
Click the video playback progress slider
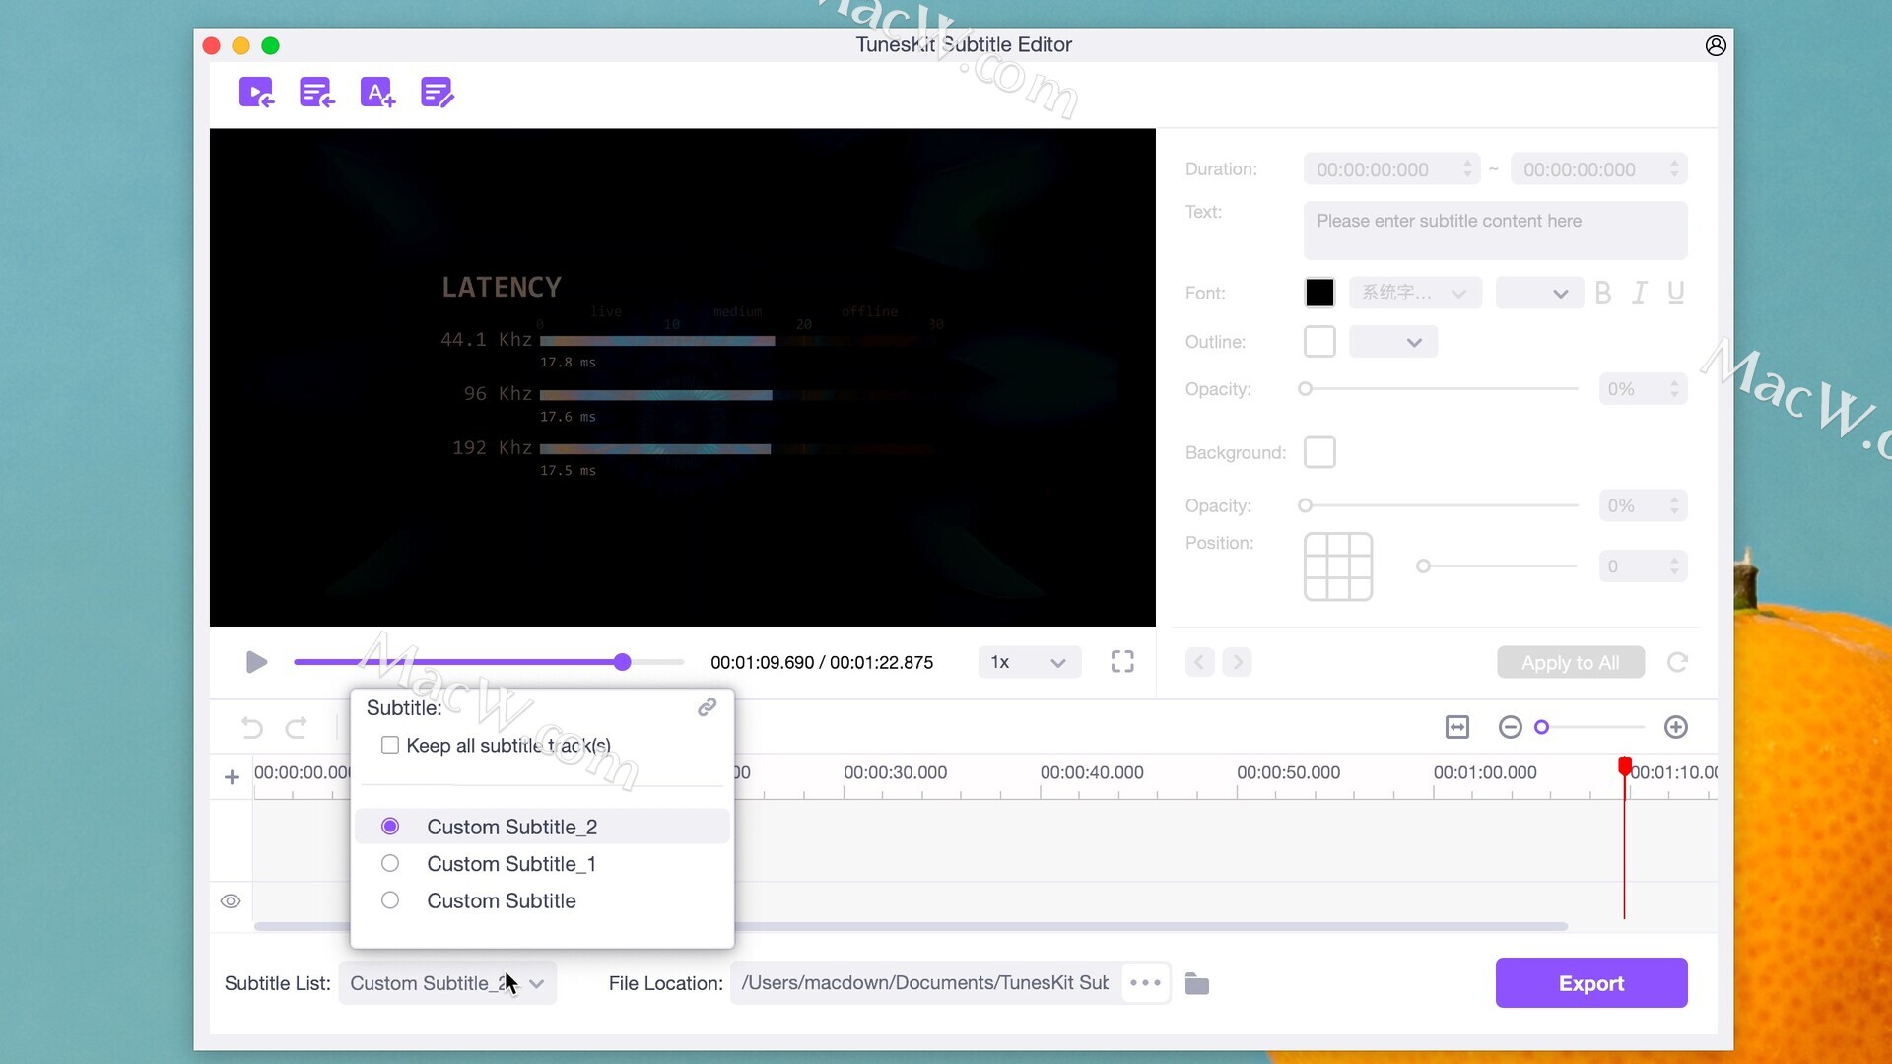coord(489,662)
